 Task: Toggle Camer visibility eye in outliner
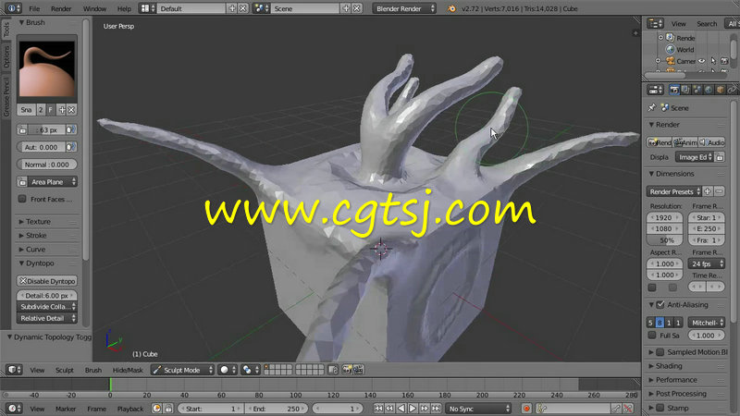(x=702, y=61)
